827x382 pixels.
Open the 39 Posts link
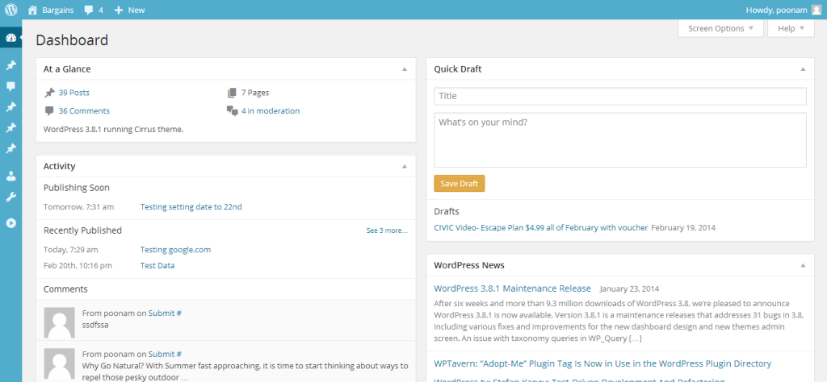coord(73,93)
